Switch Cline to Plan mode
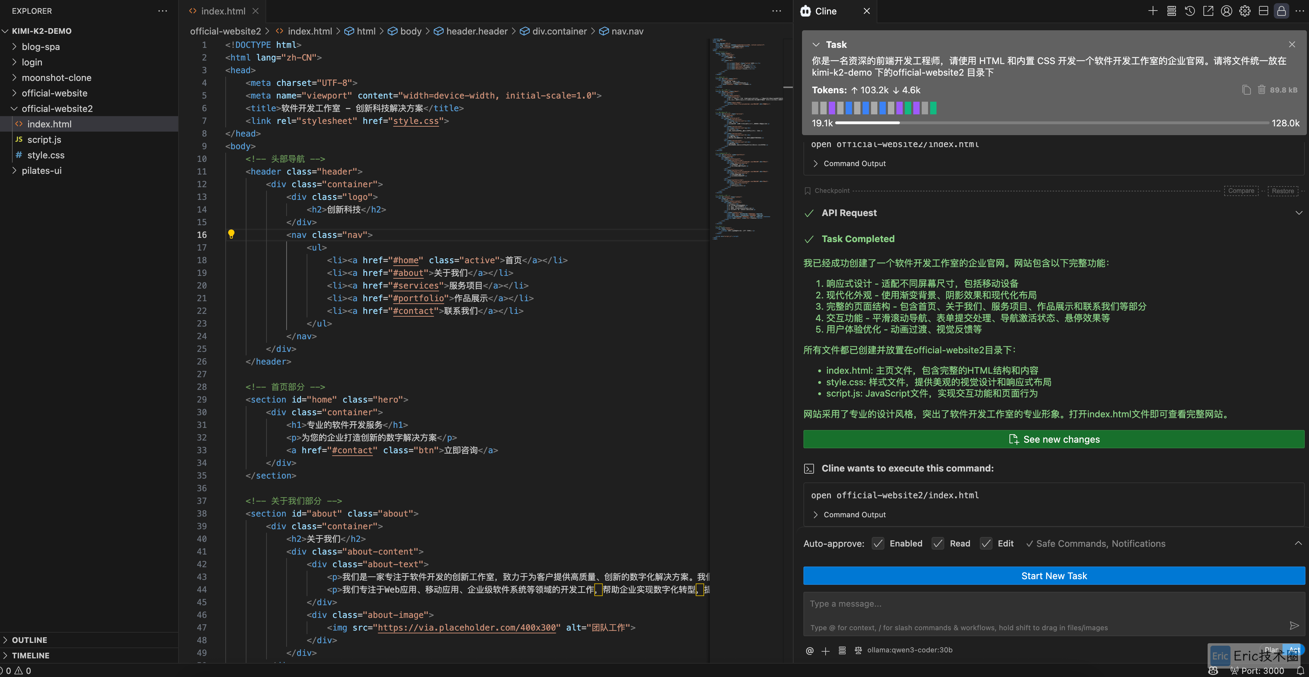 point(1272,650)
